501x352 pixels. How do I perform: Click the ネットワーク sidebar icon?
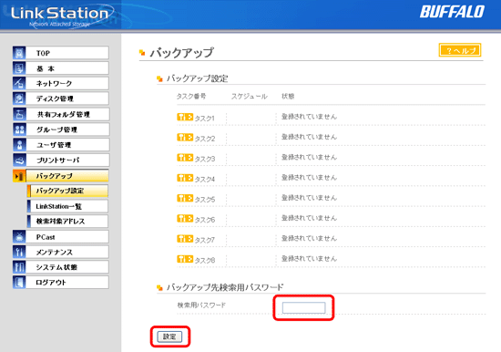[x=19, y=83]
